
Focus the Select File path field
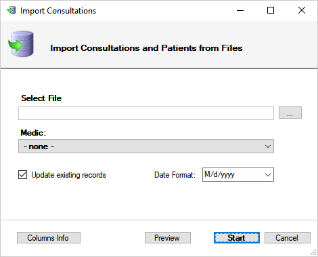pos(146,113)
